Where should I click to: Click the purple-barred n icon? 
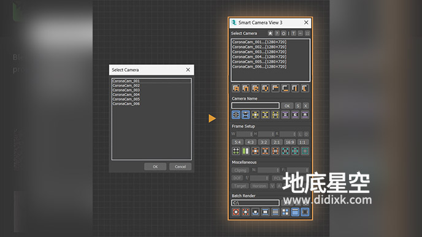point(305,115)
